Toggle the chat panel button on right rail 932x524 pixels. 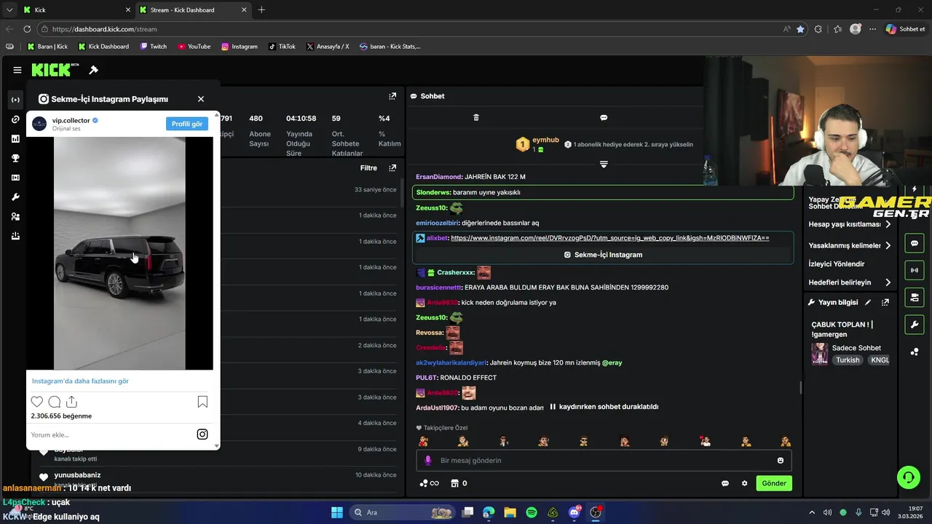click(915, 243)
